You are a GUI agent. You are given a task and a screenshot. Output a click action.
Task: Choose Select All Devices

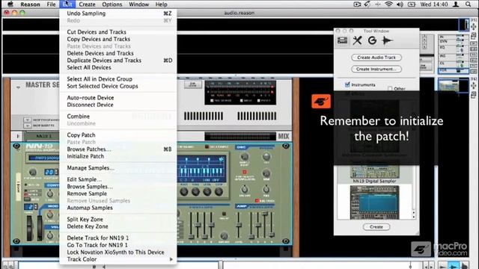[118, 67]
